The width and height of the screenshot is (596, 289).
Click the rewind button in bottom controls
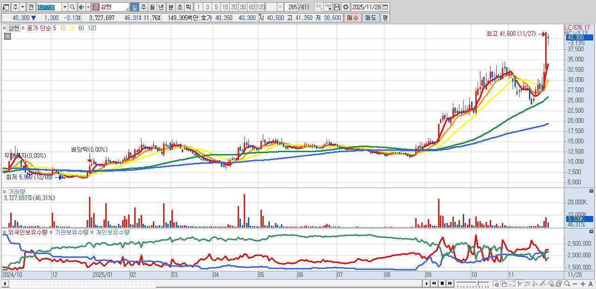(x=434, y=283)
